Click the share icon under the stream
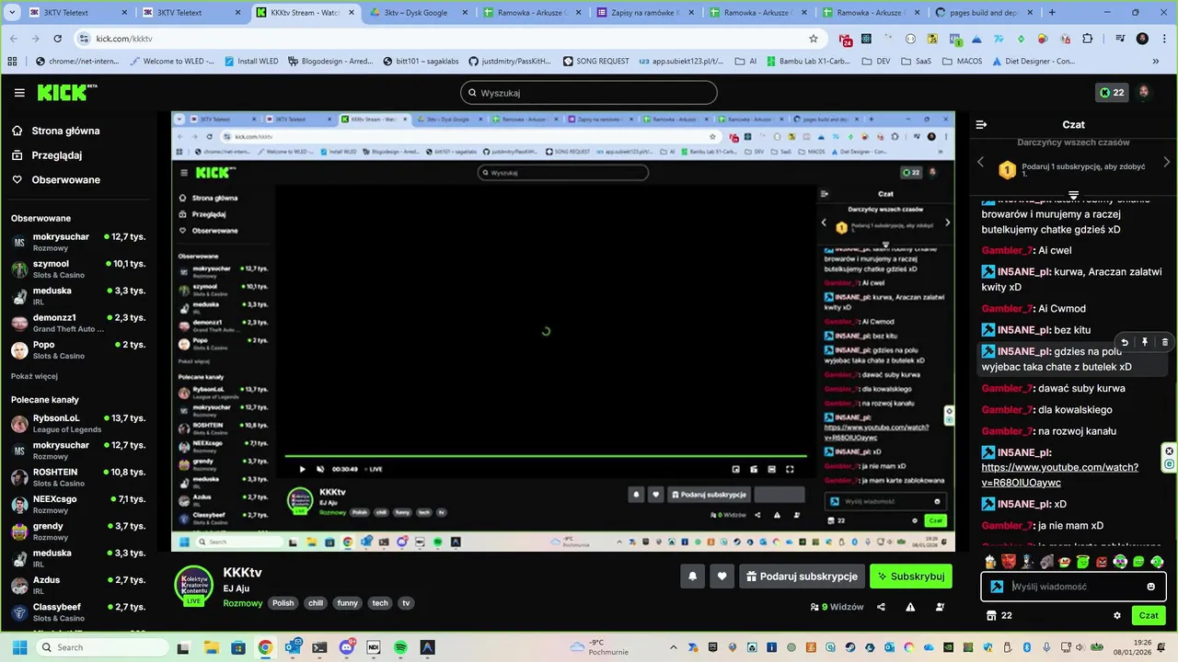This screenshot has width=1178, height=662. (881, 607)
